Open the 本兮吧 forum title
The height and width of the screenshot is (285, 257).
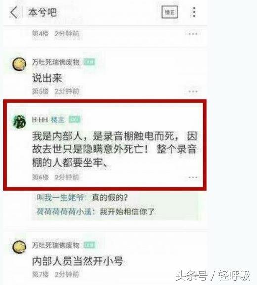click(x=43, y=12)
